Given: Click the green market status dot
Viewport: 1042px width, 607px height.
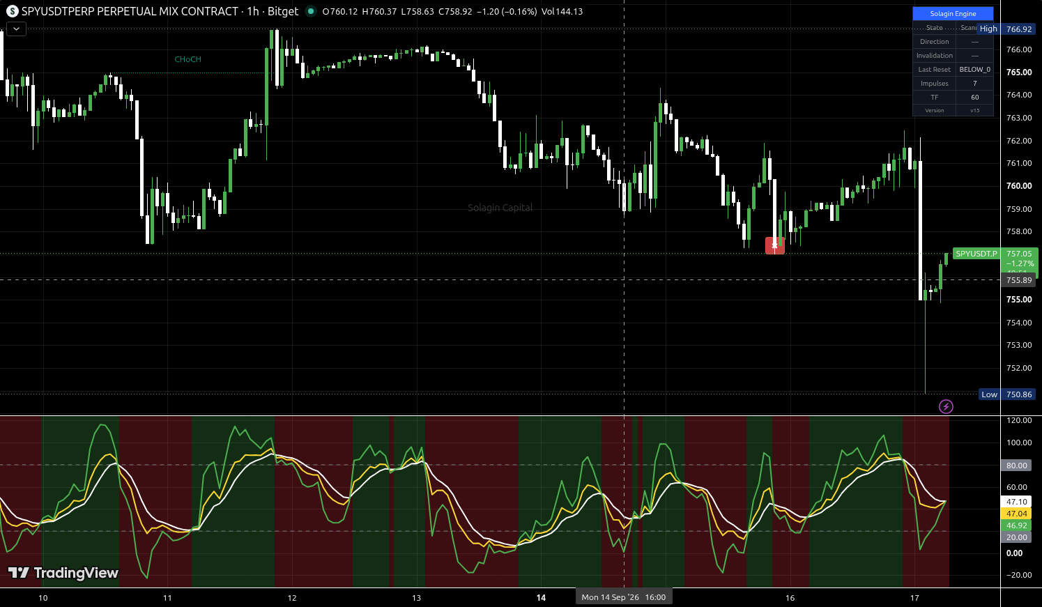Looking at the screenshot, I should point(311,11).
